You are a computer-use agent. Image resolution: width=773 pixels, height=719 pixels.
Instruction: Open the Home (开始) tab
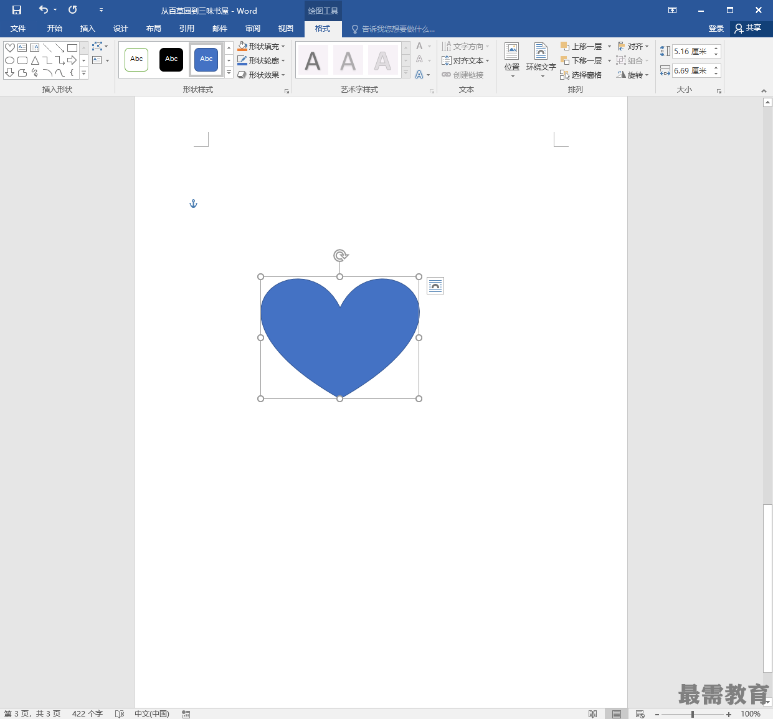[x=55, y=29]
